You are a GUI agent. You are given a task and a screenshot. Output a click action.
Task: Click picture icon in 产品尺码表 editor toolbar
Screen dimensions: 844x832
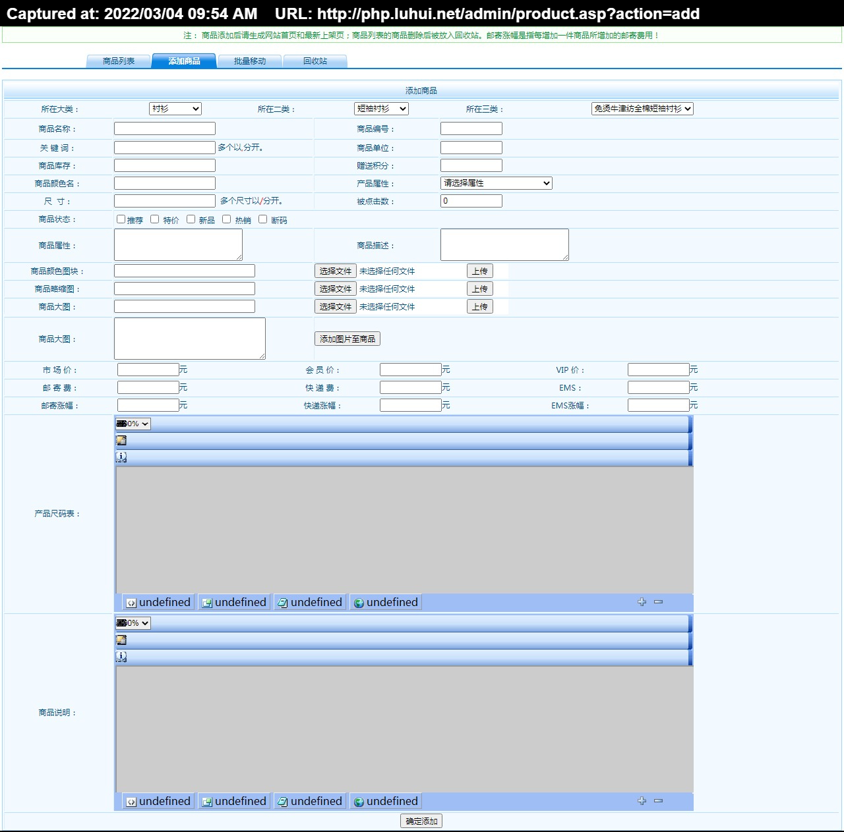tap(121, 441)
